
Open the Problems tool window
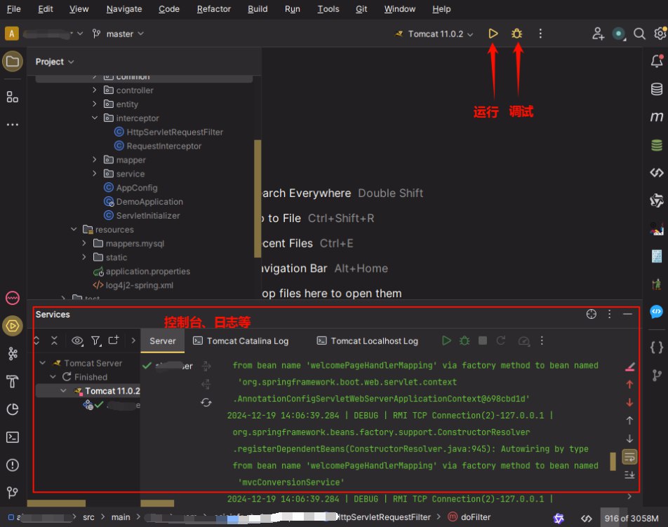click(x=12, y=465)
